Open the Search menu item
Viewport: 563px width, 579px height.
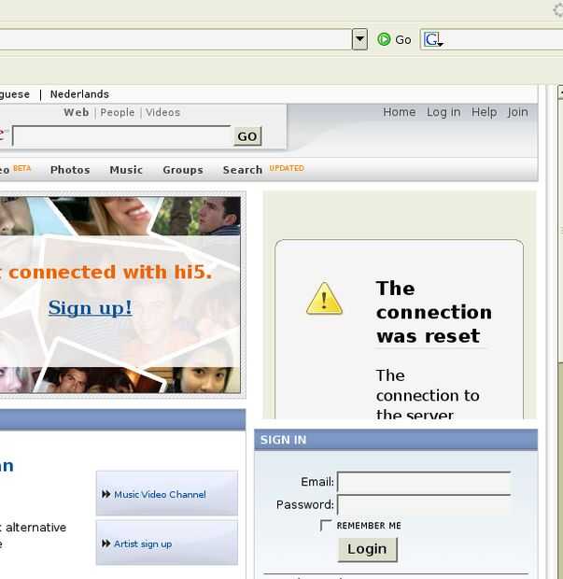pyautogui.click(x=243, y=170)
